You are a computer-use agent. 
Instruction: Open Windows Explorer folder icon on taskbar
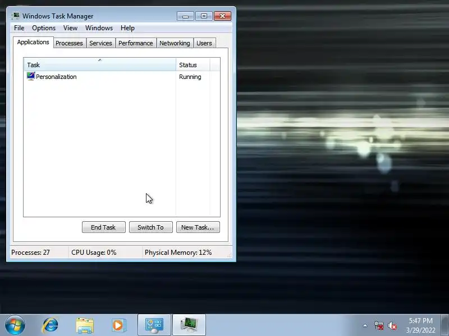85,325
